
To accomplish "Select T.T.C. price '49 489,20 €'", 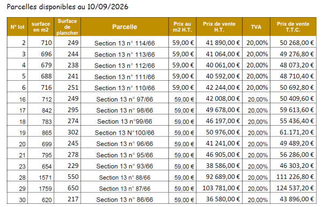I will (297, 143).
